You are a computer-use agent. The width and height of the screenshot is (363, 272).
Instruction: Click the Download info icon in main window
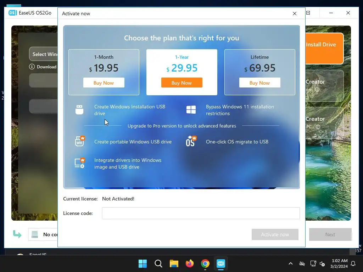tap(32, 67)
